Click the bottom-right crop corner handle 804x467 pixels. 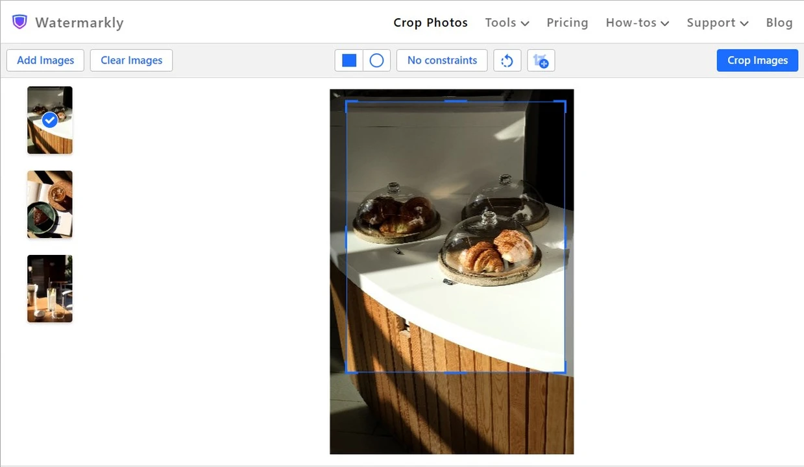[x=563, y=370]
